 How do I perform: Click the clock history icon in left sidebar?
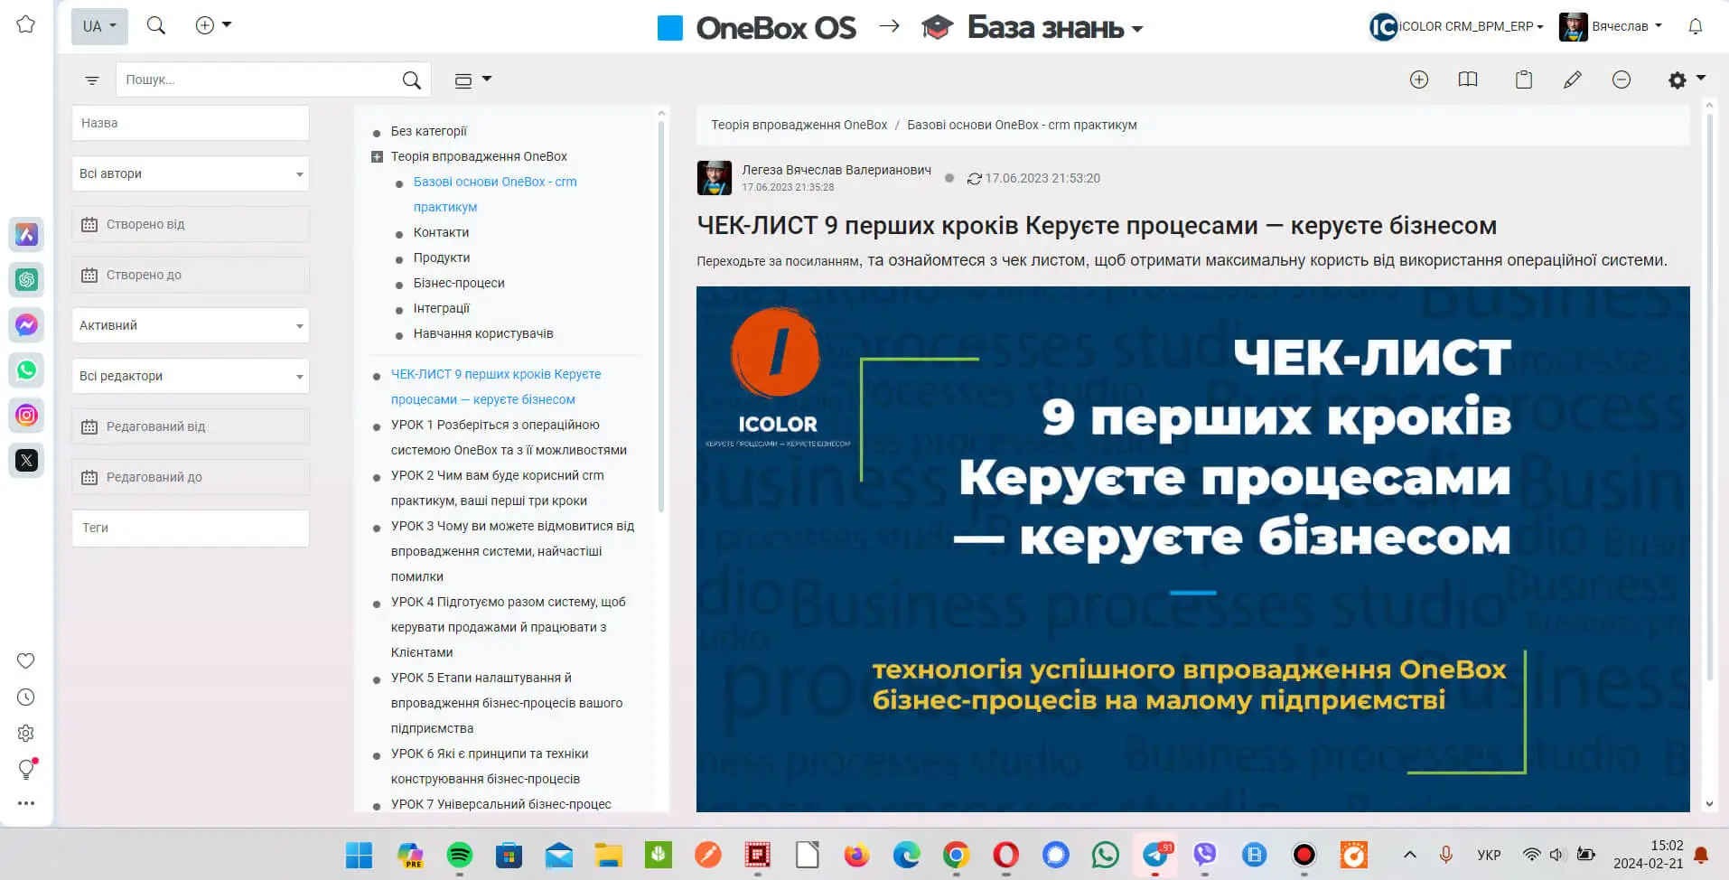pos(26,697)
